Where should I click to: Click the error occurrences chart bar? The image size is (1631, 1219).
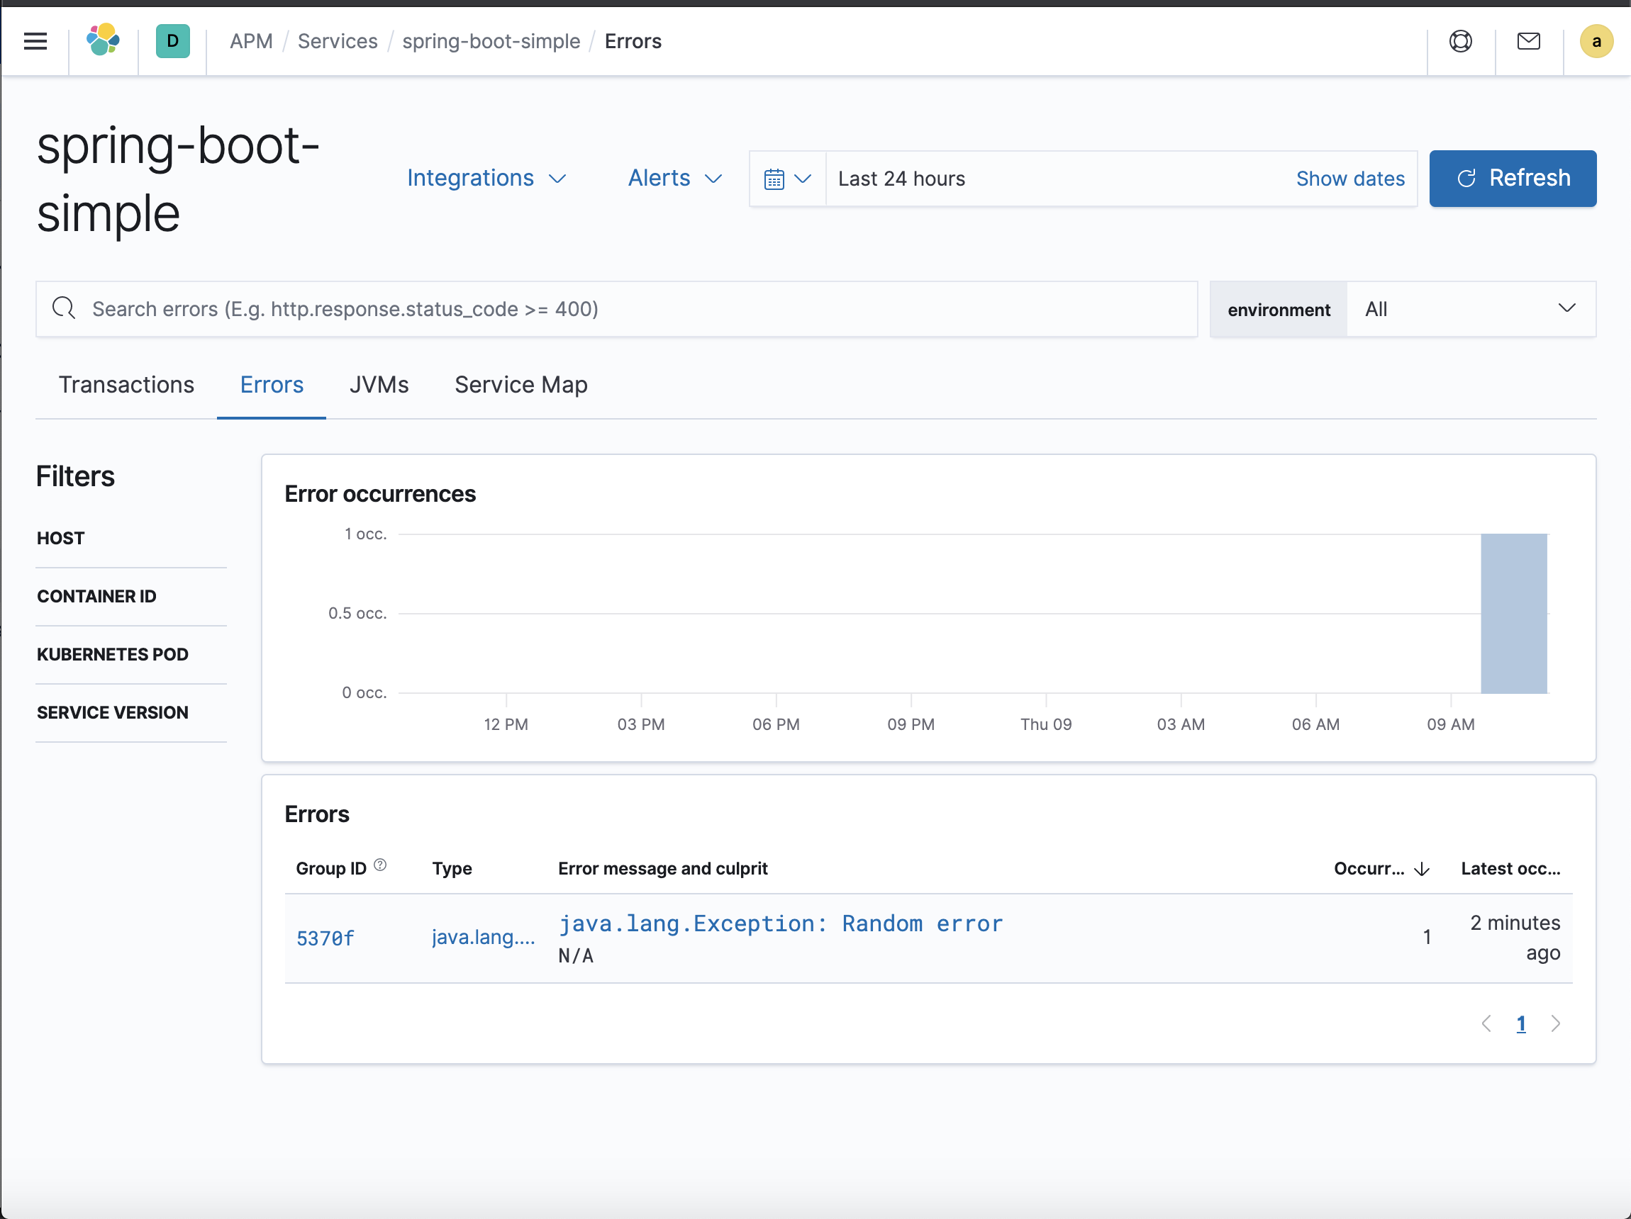coord(1514,613)
